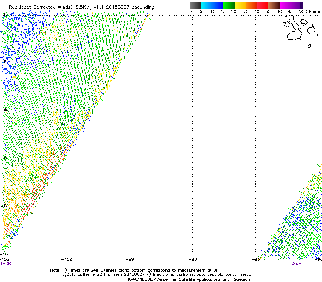Click the longitude label '-93'
This screenshot has width=322, height=282.
(255, 259)
